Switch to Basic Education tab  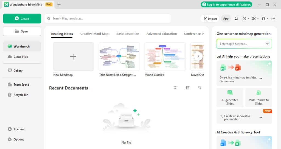[128, 34]
